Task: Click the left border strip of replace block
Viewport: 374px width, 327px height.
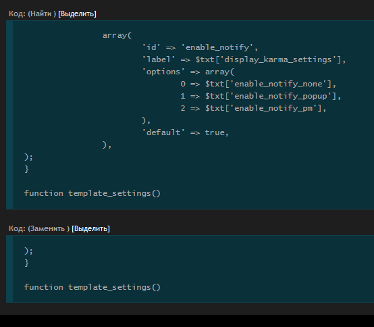Action: 9,269
